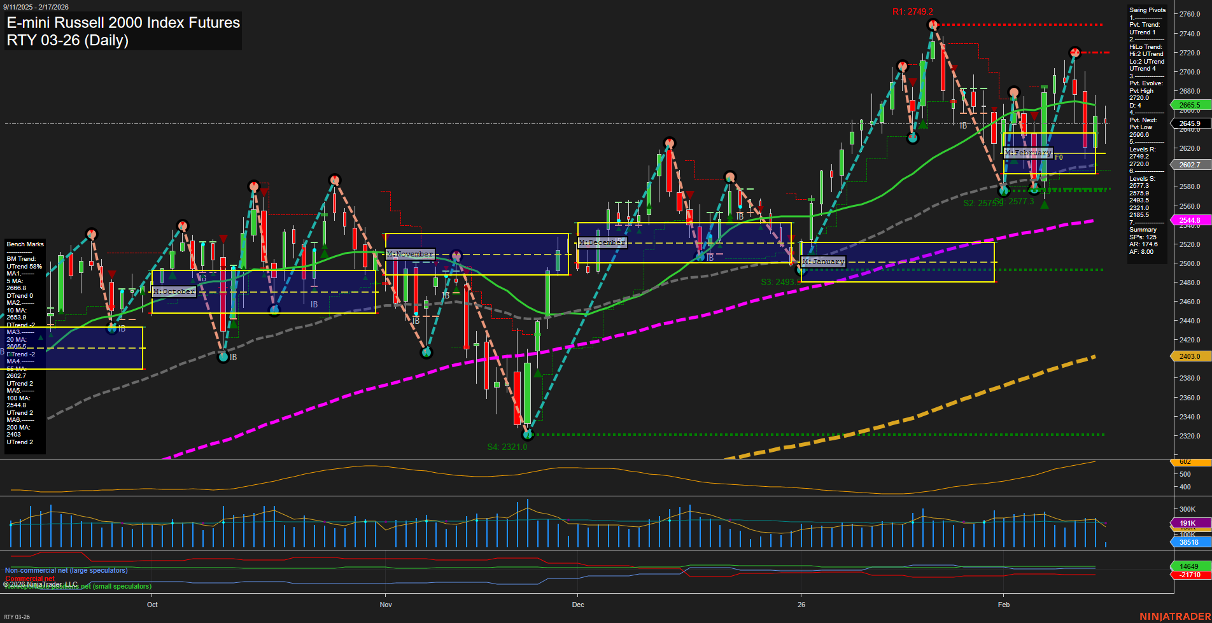Click the Bench Marks panel heading

pyautogui.click(x=25, y=244)
